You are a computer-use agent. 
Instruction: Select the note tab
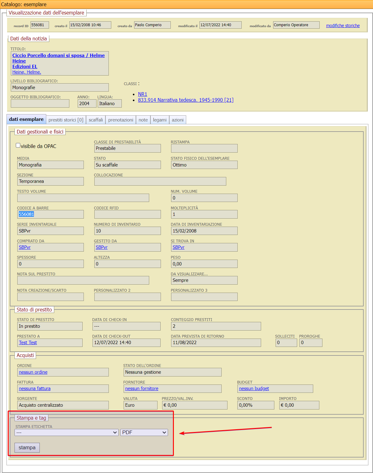click(x=143, y=120)
